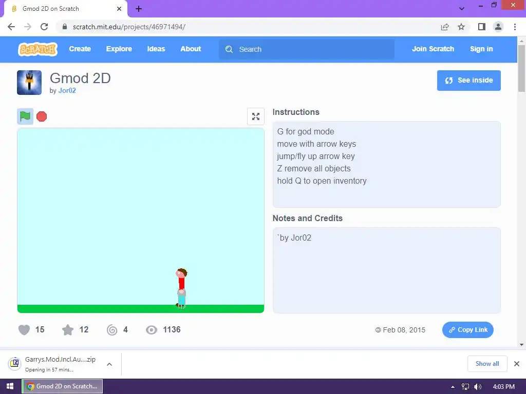Click the '`by Jor02' credits text

pos(294,238)
